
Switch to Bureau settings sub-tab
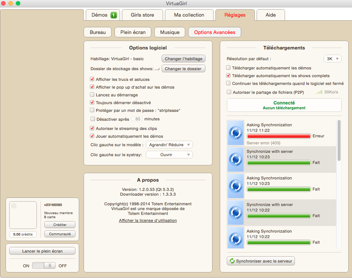click(x=98, y=32)
